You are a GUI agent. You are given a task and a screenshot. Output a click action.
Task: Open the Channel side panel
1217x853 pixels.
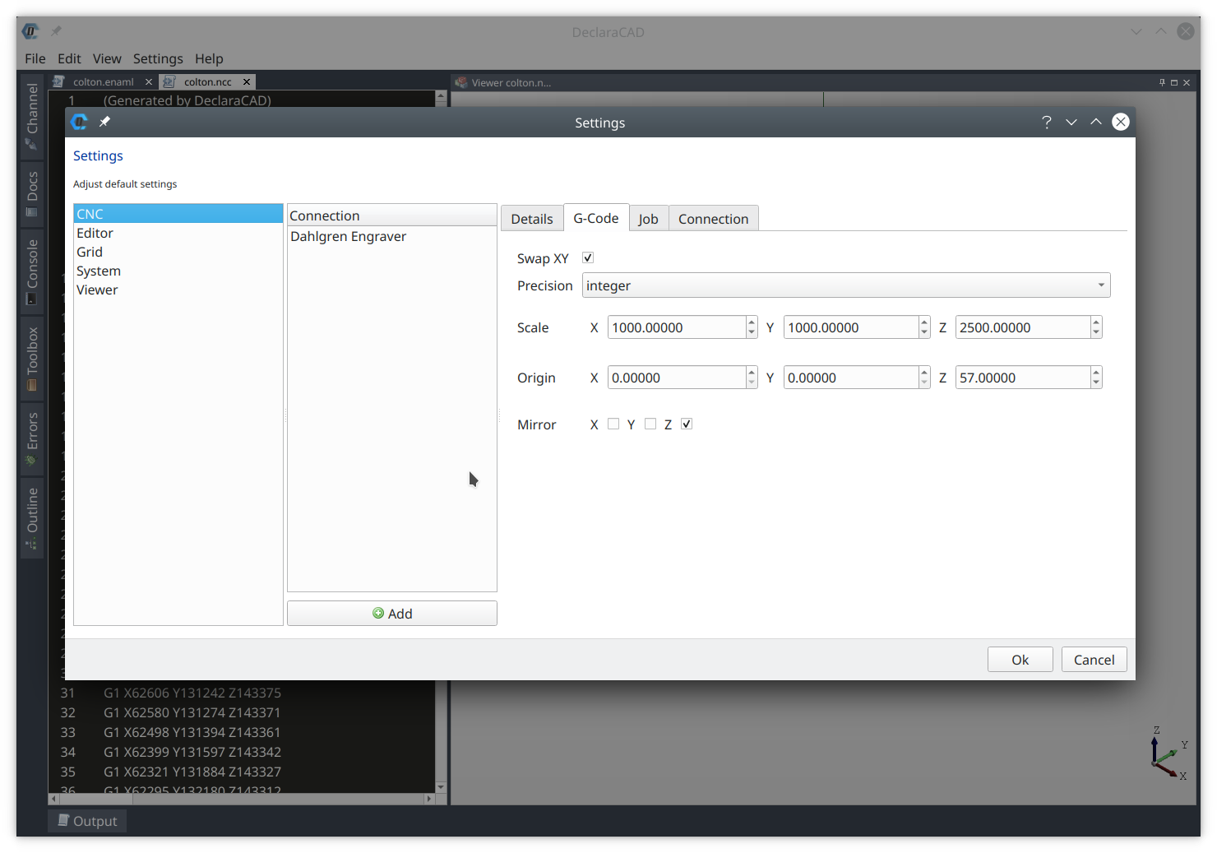tap(32, 117)
